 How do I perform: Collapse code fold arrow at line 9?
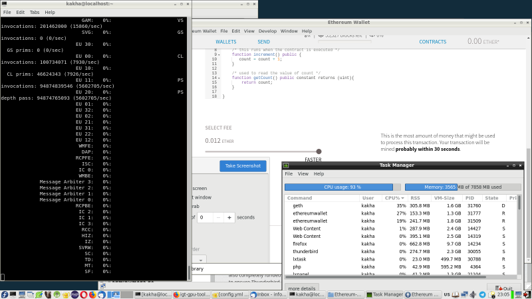pos(219,54)
